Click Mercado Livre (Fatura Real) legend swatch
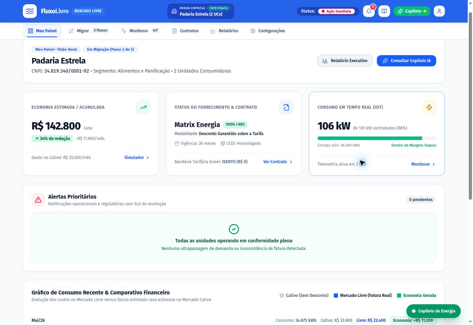Screen dimensions: 473x325 tap(335, 296)
